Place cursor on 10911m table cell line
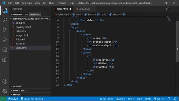This screenshot has width=179, height=101. [103, 67]
